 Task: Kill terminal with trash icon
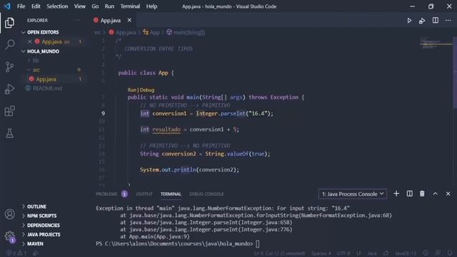pyautogui.click(x=422, y=193)
